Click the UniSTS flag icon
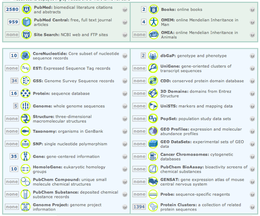The width and height of the screenshot is (260, 216). (153, 106)
